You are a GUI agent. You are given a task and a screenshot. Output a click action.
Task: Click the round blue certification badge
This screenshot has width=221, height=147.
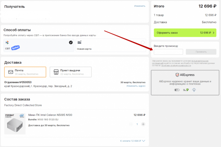coord(194,90)
